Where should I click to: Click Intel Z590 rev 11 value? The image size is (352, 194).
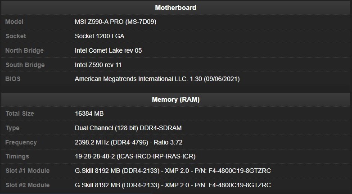click(x=98, y=65)
